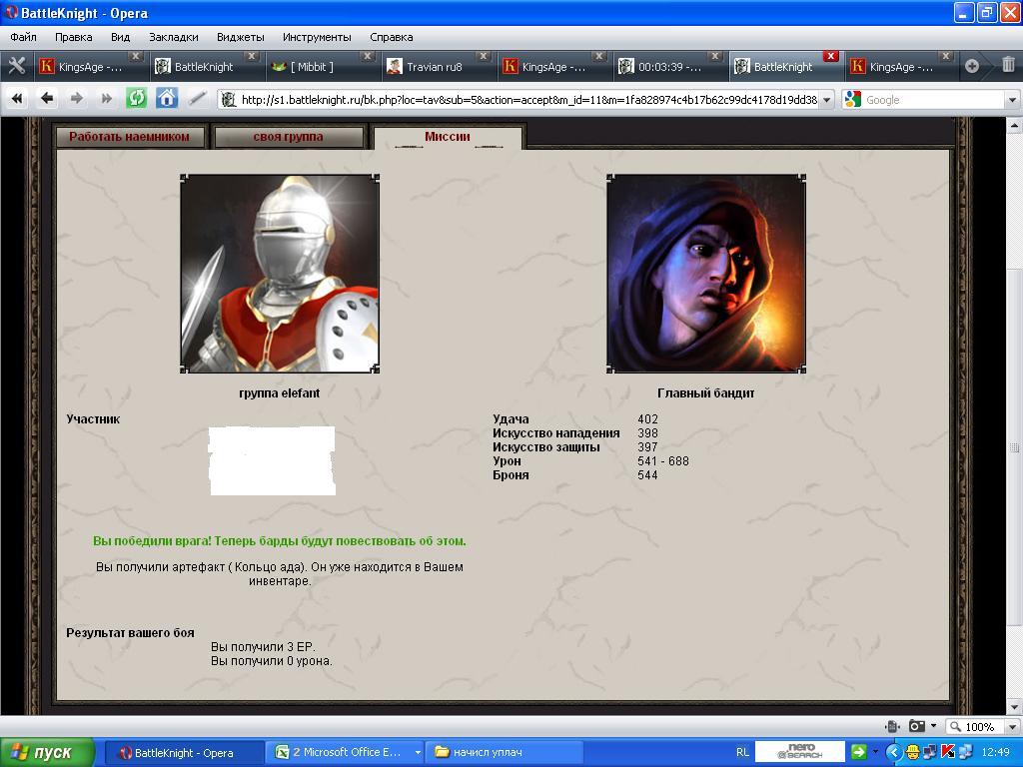This screenshot has width=1023, height=767.
Task: Open the search engine dropdown arrow
Action: 1012,100
